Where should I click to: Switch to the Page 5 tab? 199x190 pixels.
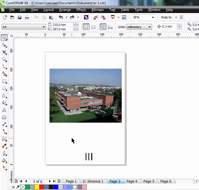pyautogui.click(x=149, y=181)
